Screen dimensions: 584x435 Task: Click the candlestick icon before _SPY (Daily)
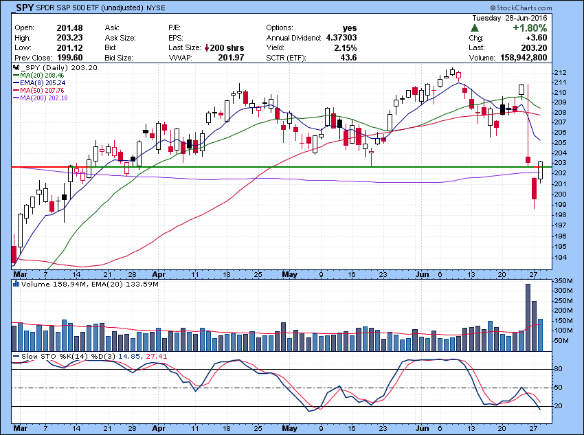(x=16, y=68)
